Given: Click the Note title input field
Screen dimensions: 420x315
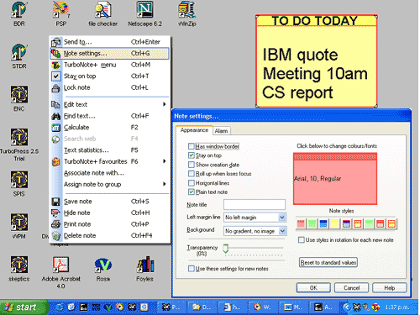Looking at the screenshot, I should [255, 205].
